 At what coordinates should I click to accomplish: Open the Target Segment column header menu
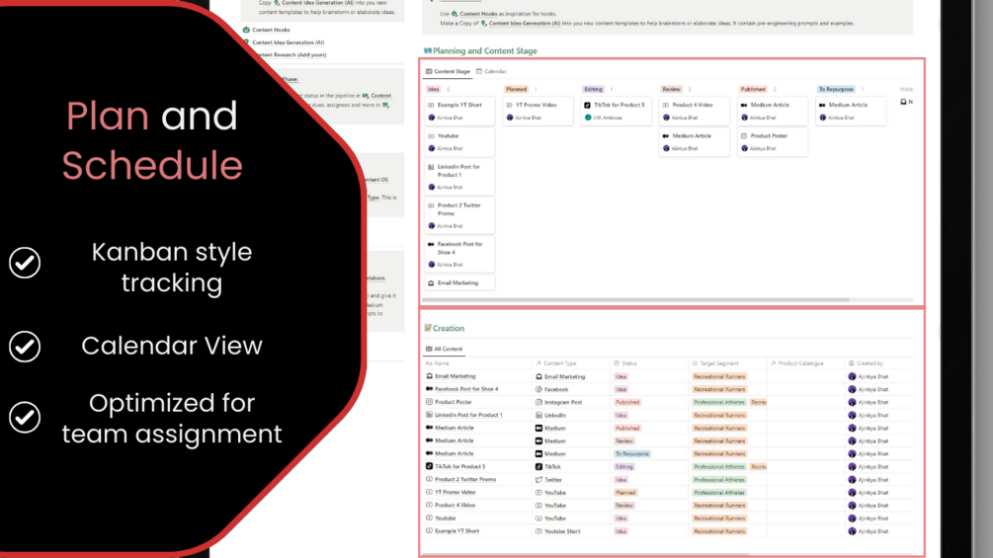(x=715, y=363)
